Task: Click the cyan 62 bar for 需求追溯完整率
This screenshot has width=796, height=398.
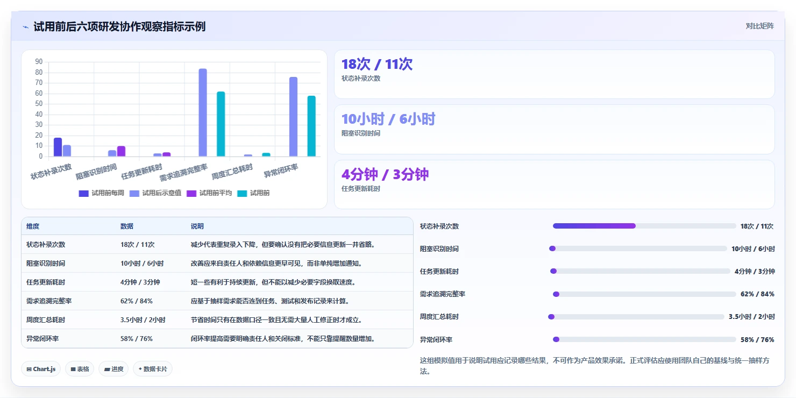Action: point(221,124)
